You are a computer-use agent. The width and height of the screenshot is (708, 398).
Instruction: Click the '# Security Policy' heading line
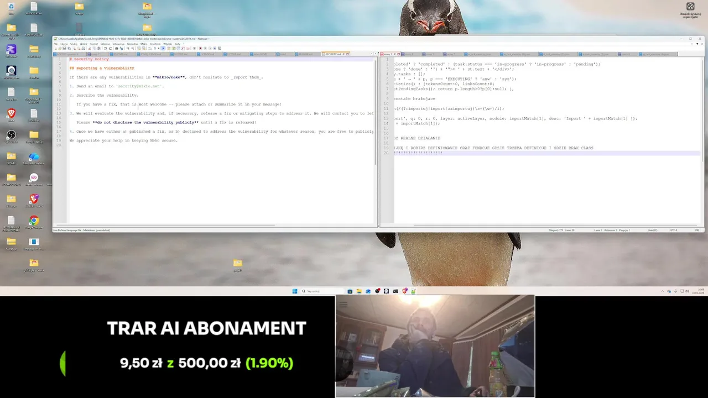pyautogui.click(x=89, y=59)
